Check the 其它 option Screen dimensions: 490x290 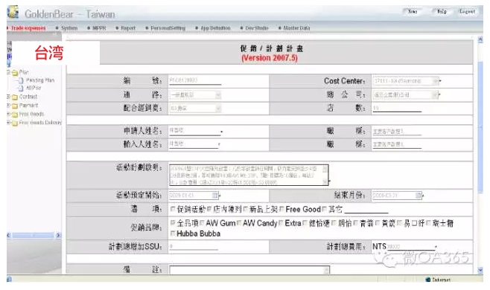point(325,209)
